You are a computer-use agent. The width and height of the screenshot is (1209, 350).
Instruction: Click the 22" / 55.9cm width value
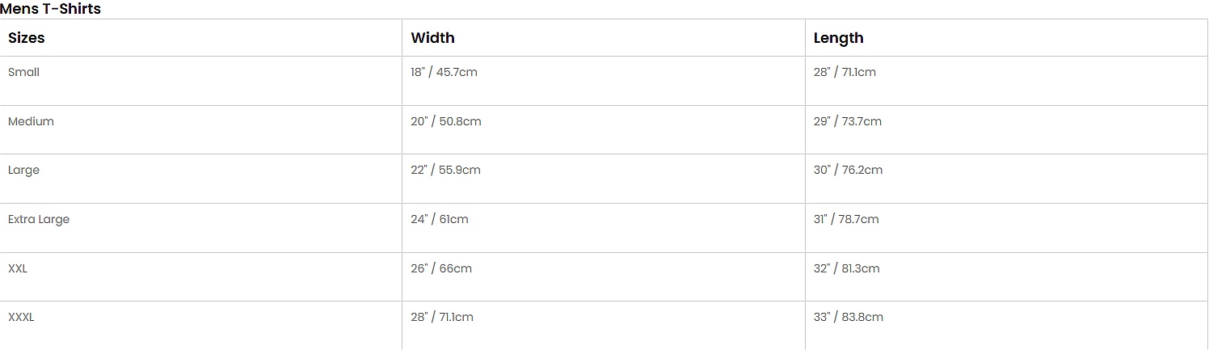[x=445, y=171]
